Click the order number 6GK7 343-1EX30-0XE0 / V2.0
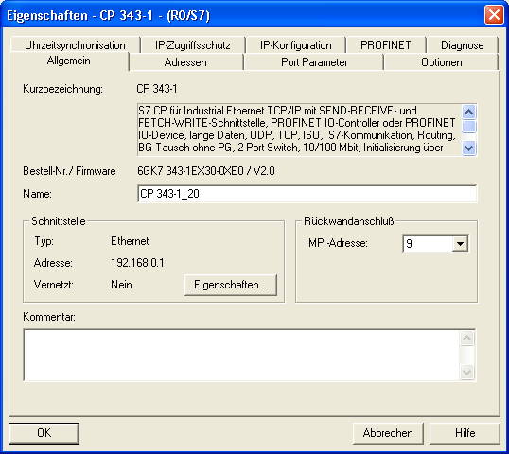This screenshot has width=509, height=454. point(206,170)
